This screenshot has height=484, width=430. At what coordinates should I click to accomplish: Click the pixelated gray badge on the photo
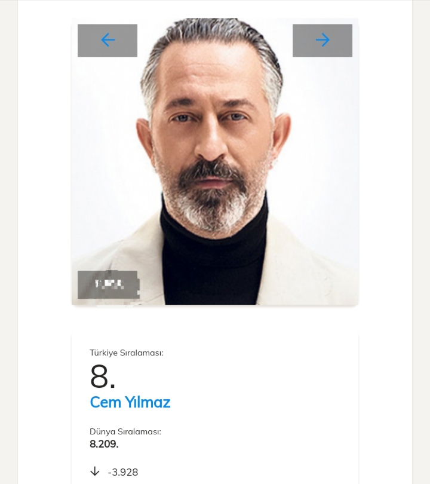tap(108, 284)
